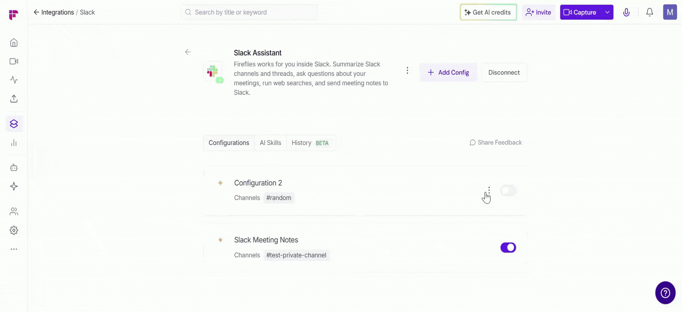The height and width of the screenshot is (312, 682).
Task: Open Configuration 2 three-dot menu
Action: click(x=489, y=190)
